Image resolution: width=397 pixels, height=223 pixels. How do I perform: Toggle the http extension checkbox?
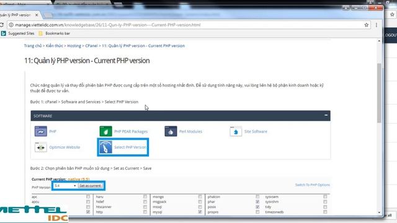tap(145, 212)
